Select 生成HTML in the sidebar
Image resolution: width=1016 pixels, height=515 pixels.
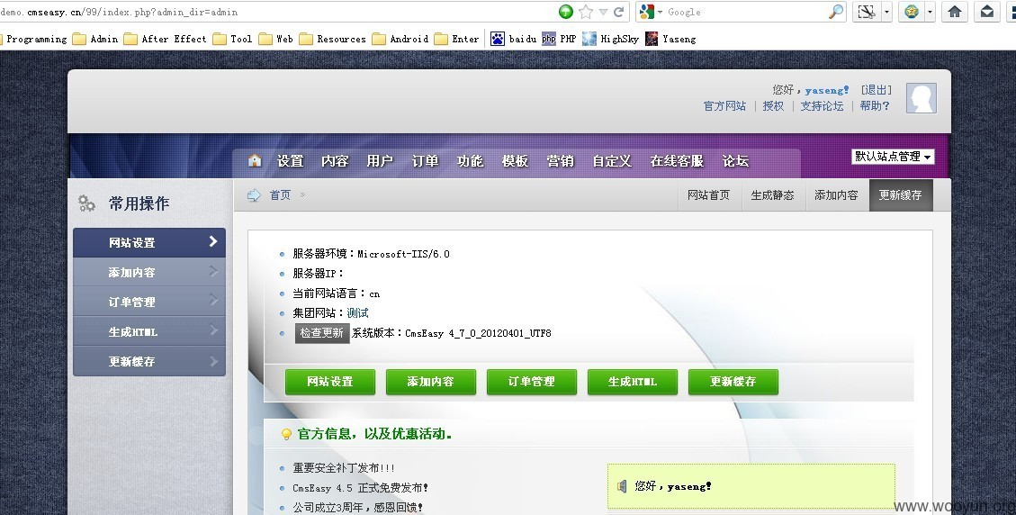[x=149, y=331]
